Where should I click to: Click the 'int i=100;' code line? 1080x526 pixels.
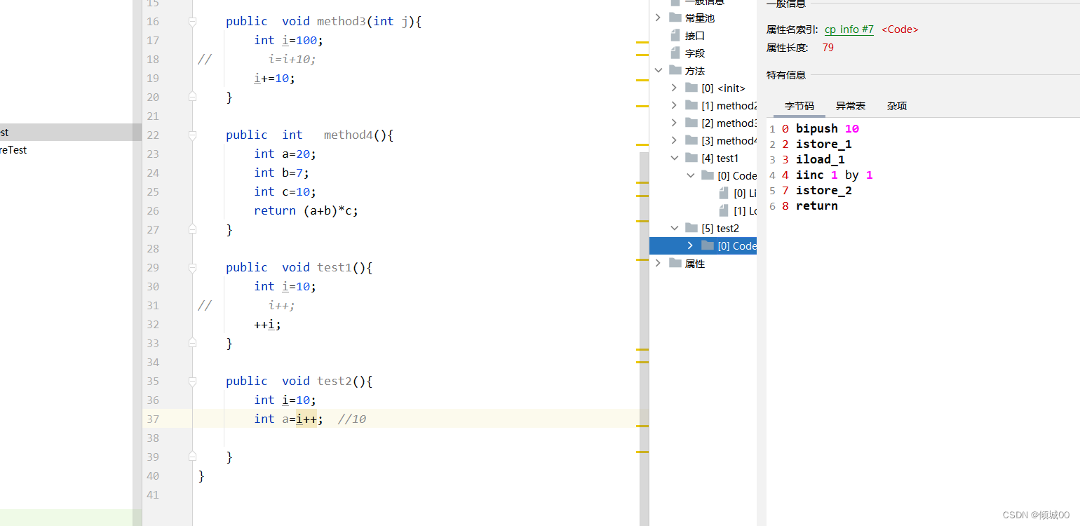click(288, 41)
